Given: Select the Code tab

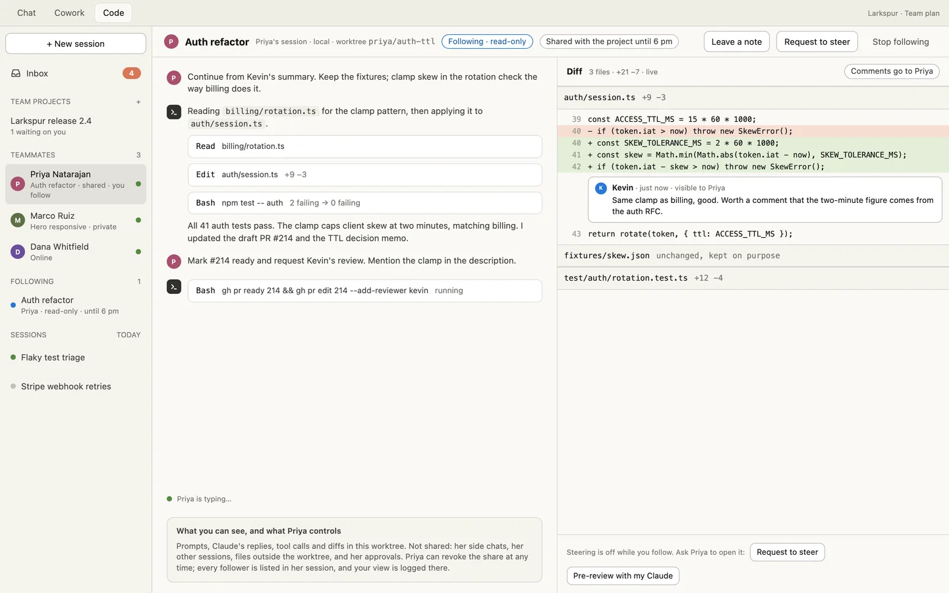Looking at the screenshot, I should click(113, 13).
